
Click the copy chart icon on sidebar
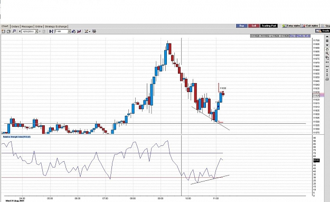(x=327, y=58)
